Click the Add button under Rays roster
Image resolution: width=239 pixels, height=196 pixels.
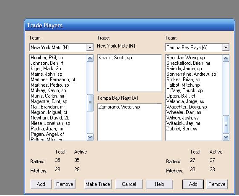[193, 184]
